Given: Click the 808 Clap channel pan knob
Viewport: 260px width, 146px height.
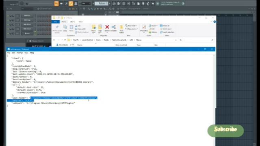Looking at the screenshot, I should coord(11,20).
